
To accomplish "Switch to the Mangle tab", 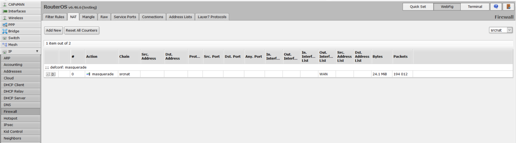I will 88,17.
